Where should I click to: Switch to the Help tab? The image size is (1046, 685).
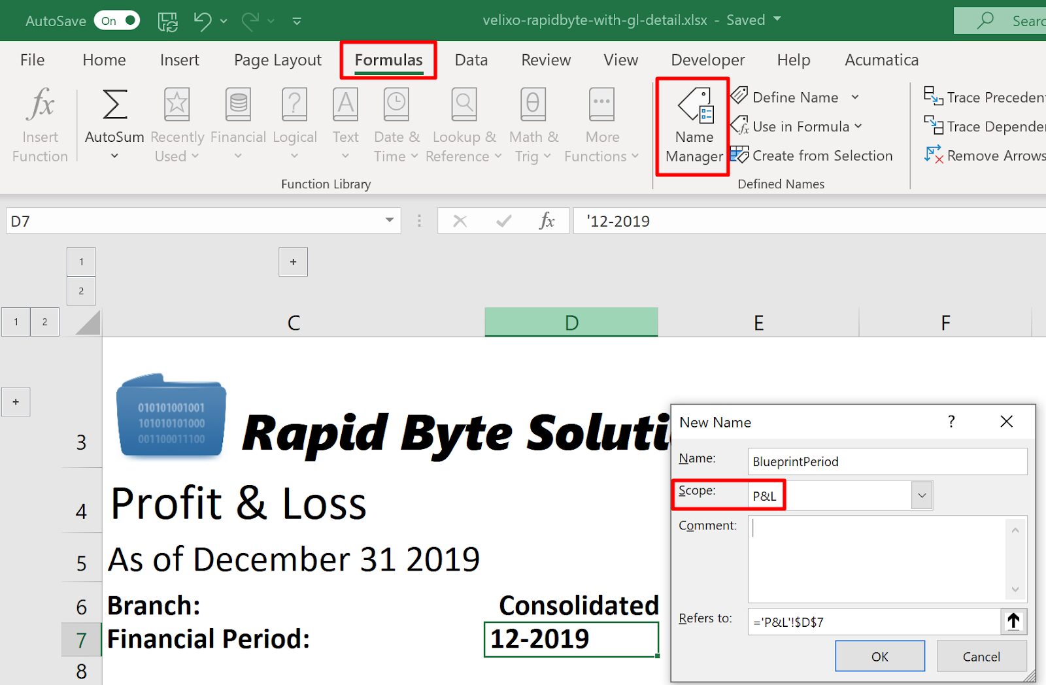[794, 60]
